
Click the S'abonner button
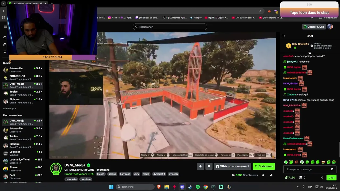tap(264, 166)
